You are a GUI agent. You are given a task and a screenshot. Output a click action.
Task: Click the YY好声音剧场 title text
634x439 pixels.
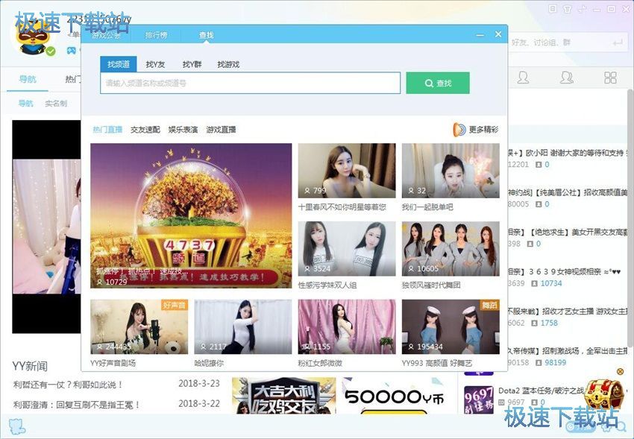tap(113, 363)
